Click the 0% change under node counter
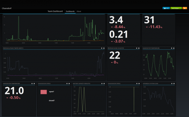Image resolution: width=189 pixels, height=117 pixels. [114, 62]
